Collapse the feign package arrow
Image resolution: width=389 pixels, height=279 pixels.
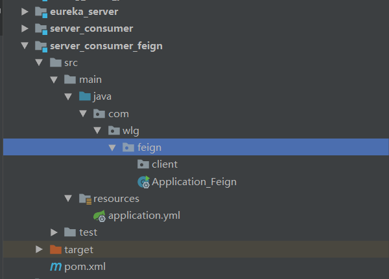click(112, 148)
